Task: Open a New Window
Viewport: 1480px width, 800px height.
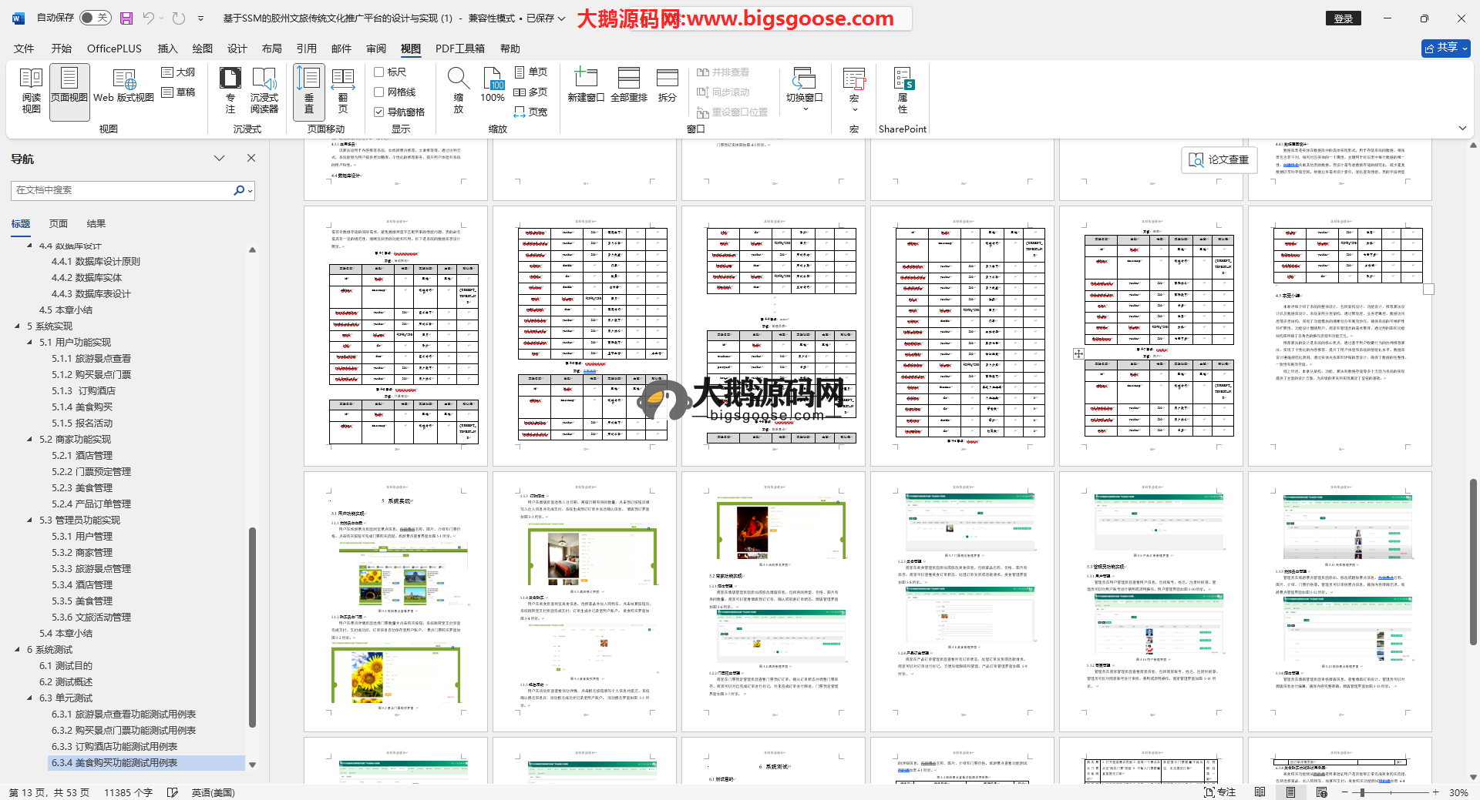Action: pyautogui.click(x=585, y=86)
